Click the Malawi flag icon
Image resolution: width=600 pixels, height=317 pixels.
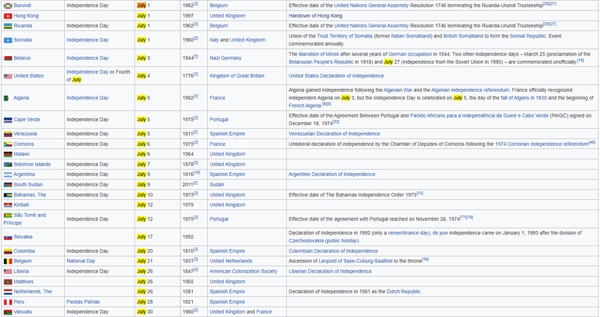(8, 154)
